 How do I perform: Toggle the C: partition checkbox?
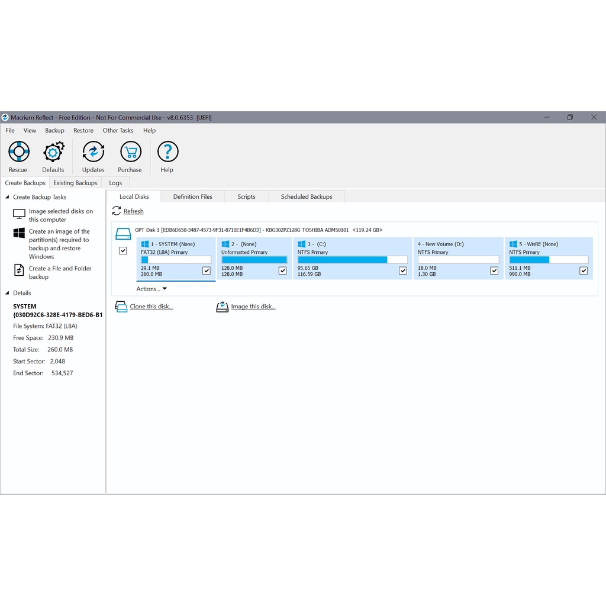[403, 270]
